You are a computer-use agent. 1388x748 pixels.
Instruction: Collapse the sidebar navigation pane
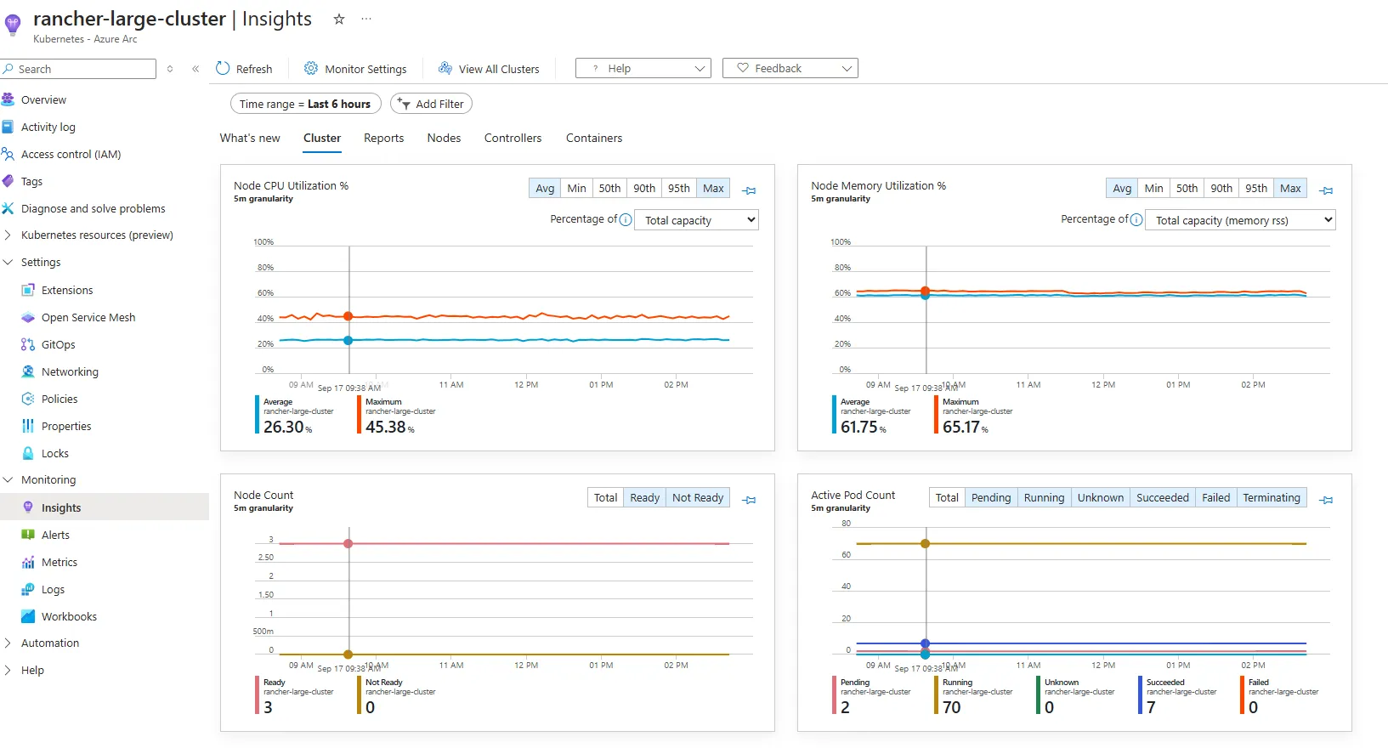pos(195,69)
